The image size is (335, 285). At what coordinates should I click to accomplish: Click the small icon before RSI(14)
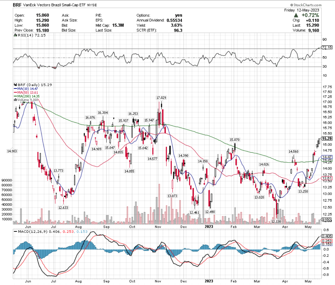click(15, 35)
